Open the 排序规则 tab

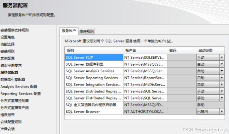click(x=87, y=31)
